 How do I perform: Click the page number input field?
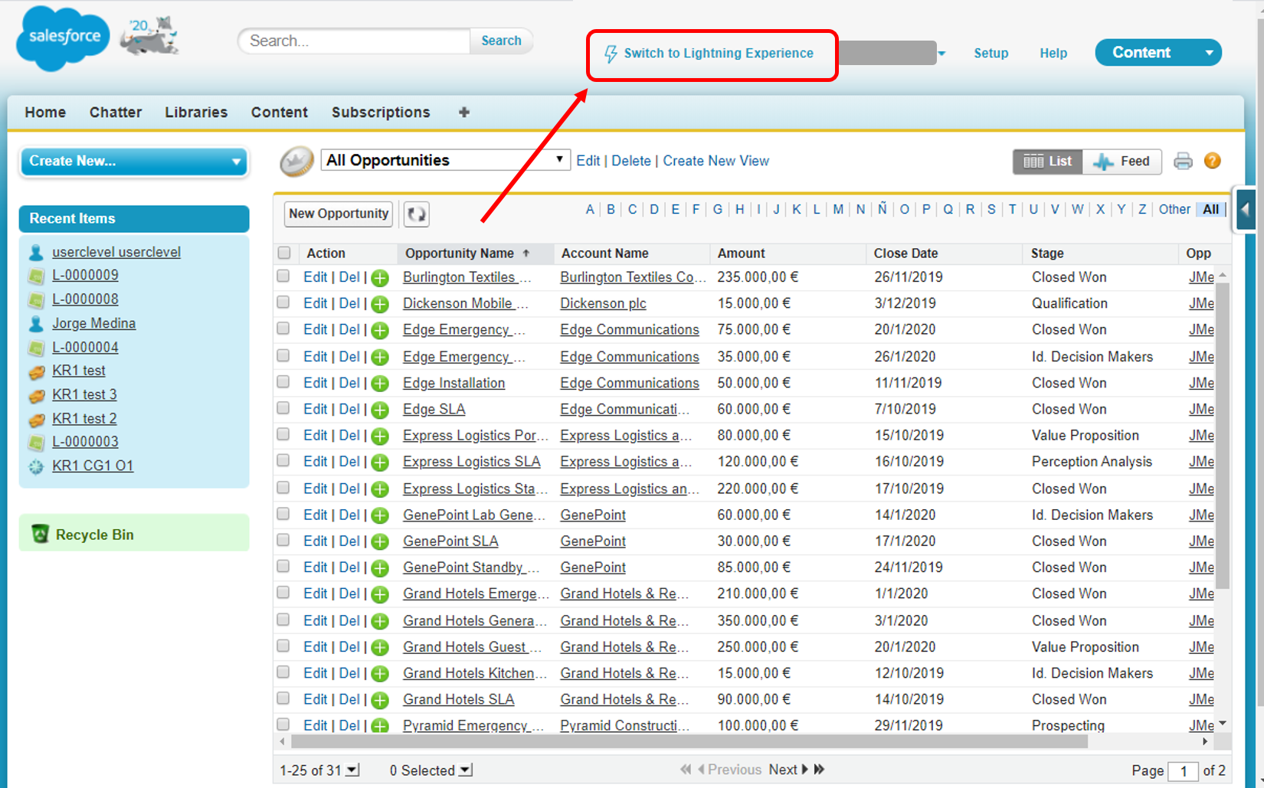click(x=1183, y=771)
